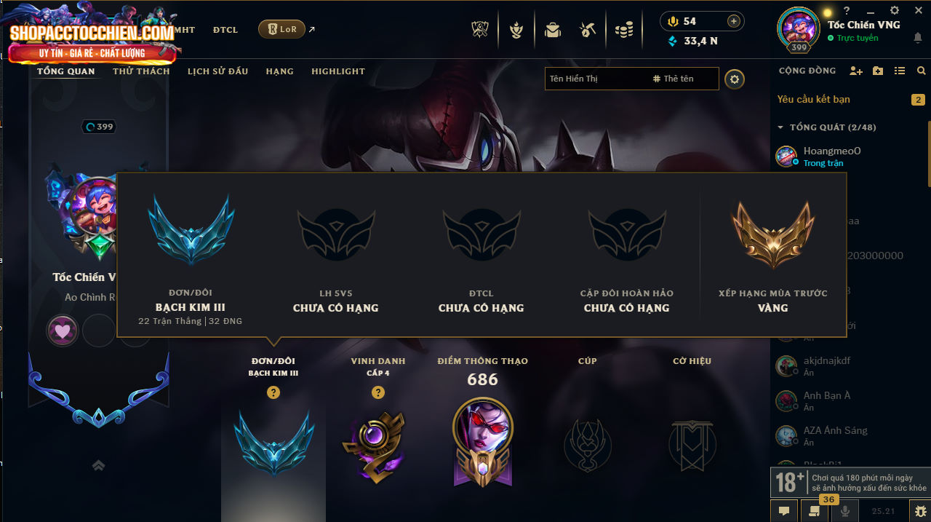
Task: Open the profile search settings gear
Action: tap(735, 79)
